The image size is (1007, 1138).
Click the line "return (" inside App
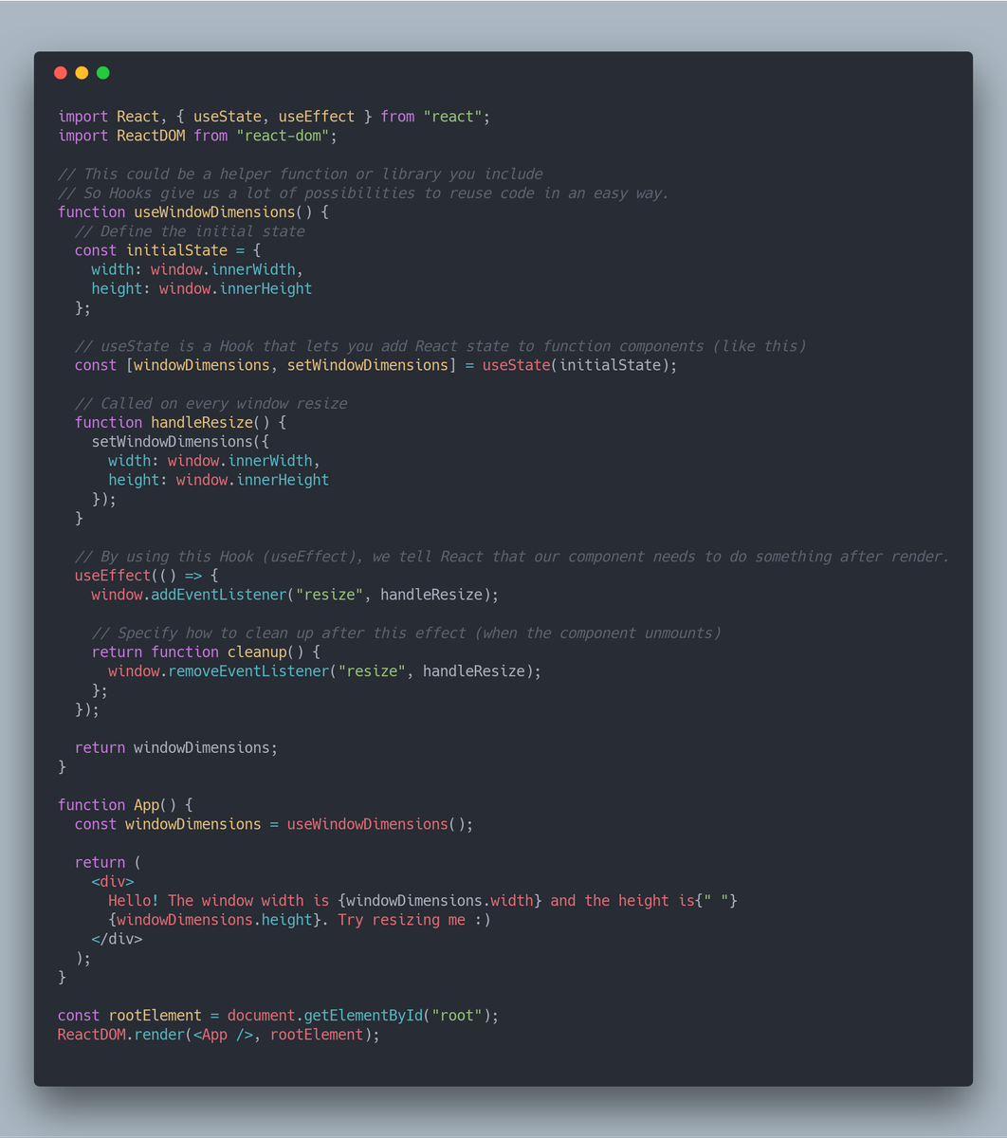click(x=108, y=862)
